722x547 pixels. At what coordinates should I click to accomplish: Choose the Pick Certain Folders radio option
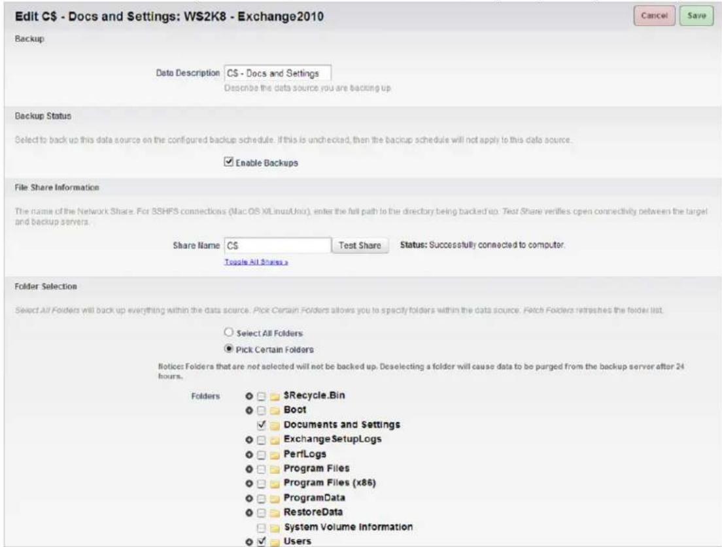click(x=228, y=349)
